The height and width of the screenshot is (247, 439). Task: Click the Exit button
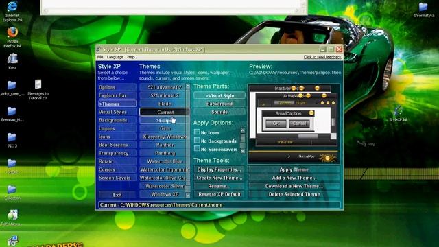[x=117, y=195]
